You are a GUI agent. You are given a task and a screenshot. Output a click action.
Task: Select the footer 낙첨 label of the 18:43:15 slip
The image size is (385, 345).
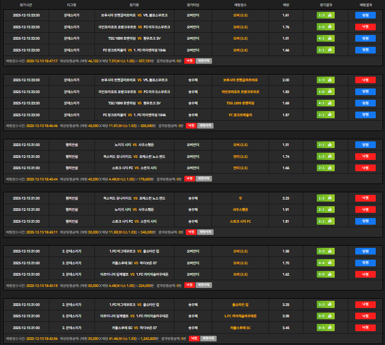[x=189, y=285]
